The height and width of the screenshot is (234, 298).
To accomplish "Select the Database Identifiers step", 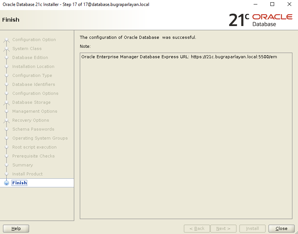I will [x=34, y=84].
